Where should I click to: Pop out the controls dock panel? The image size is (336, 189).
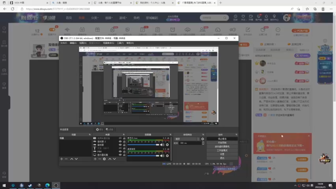[x=236, y=134]
